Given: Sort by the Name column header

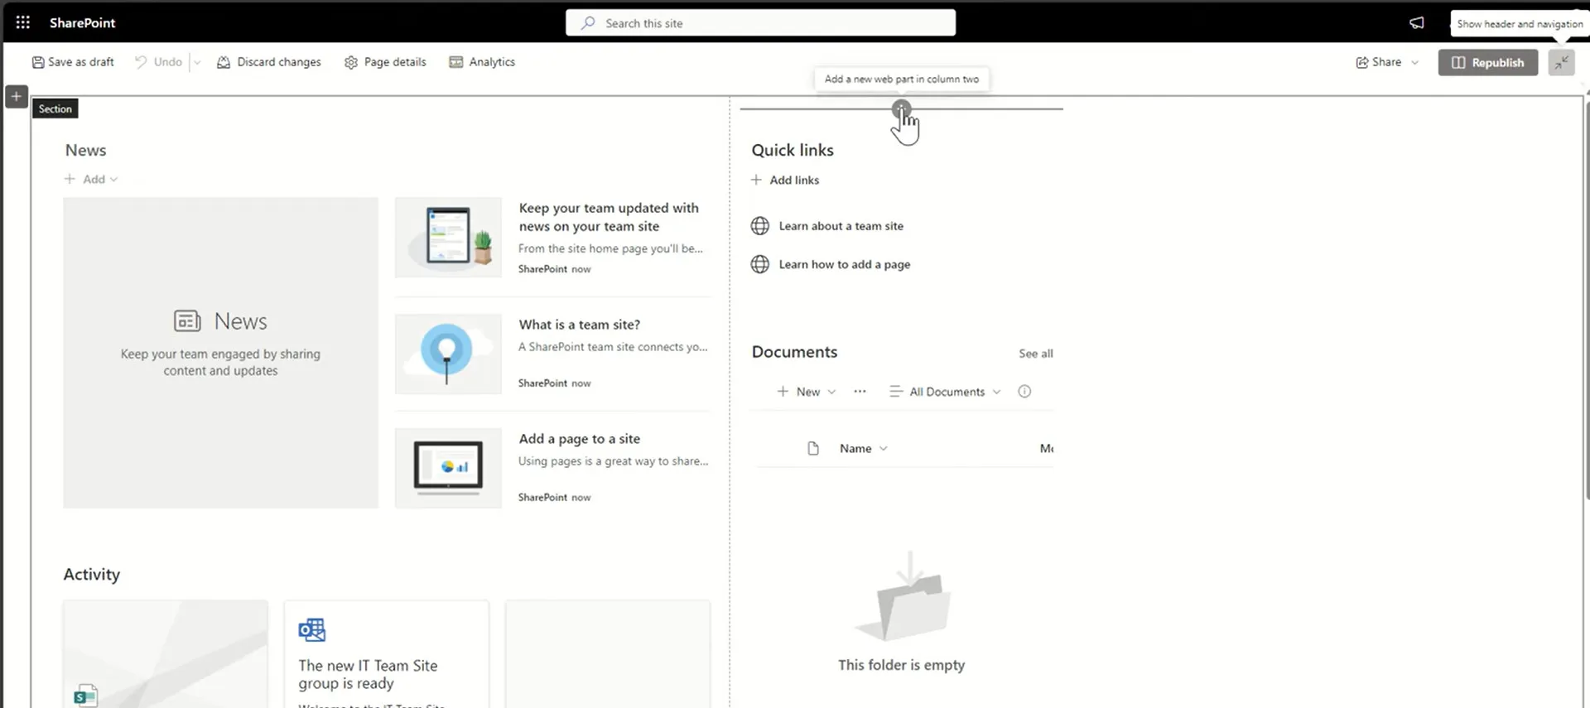Looking at the screenshot, I should click(x=863, y=448).
